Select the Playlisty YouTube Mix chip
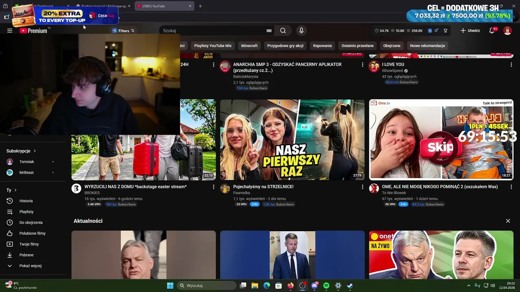The image size is (520, 292). [213, 46]
